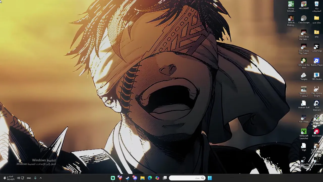Viewport: 323px width, 182px height.
Task: Open the green chat app on taskbar
Action: (113, 178)
